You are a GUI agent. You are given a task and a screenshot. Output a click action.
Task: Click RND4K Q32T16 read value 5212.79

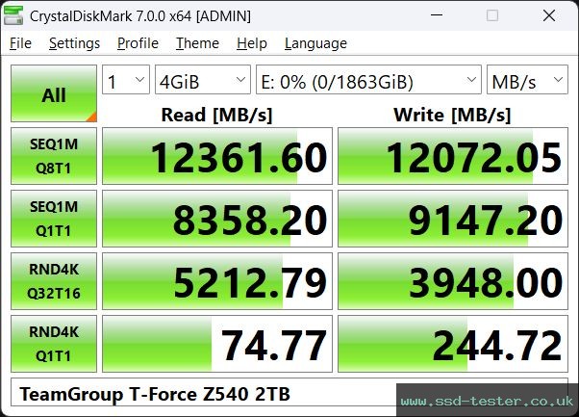tap(217, 281)
